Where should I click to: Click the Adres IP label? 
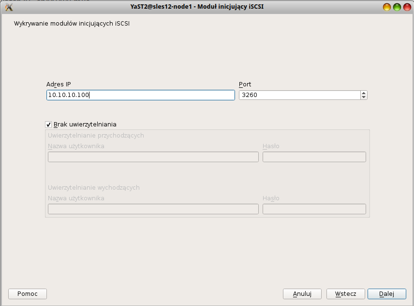(x=59, y=84)
